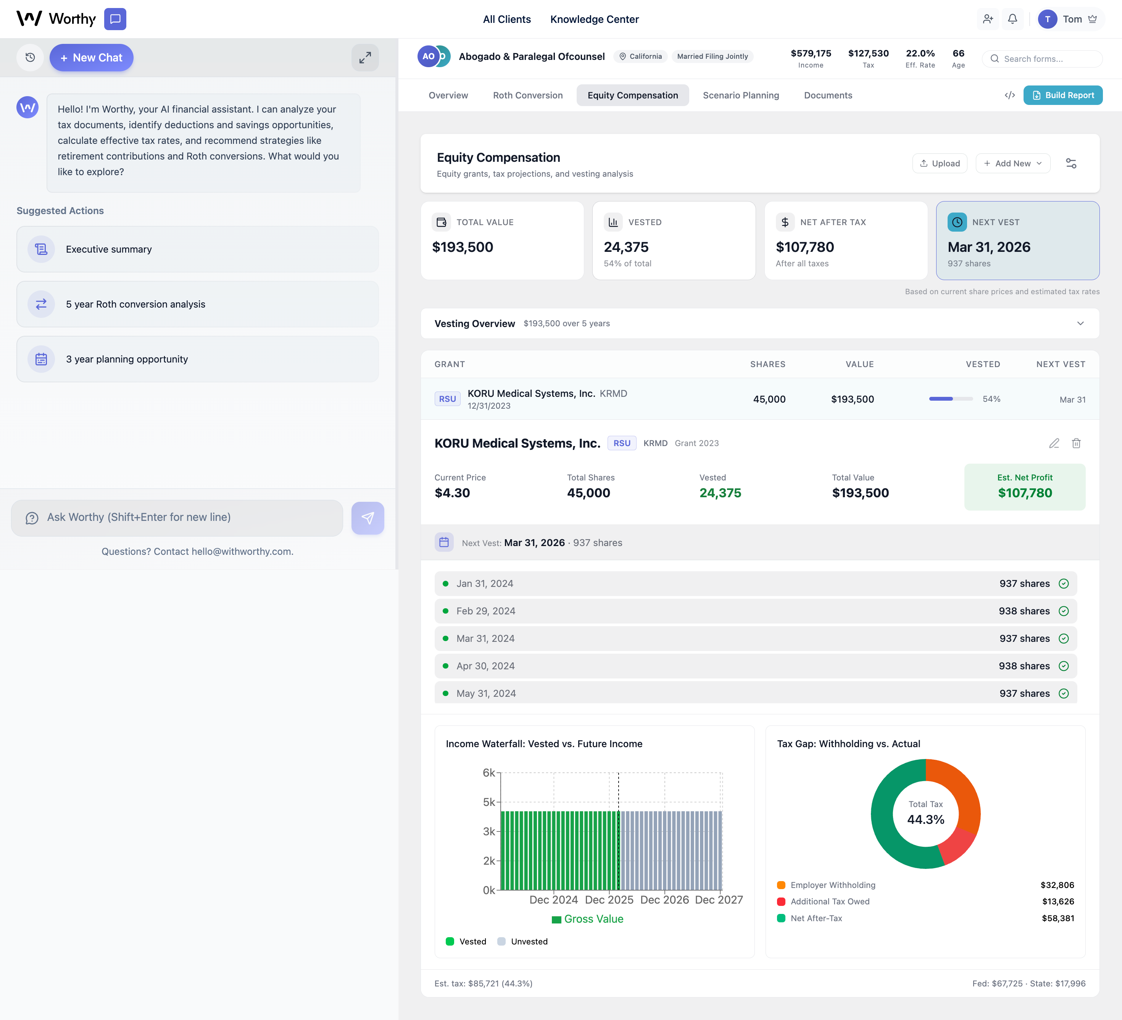The height and width of the screenshot is (1020, 1122).
Task: Start a New Chat
Action: (91, 57)
